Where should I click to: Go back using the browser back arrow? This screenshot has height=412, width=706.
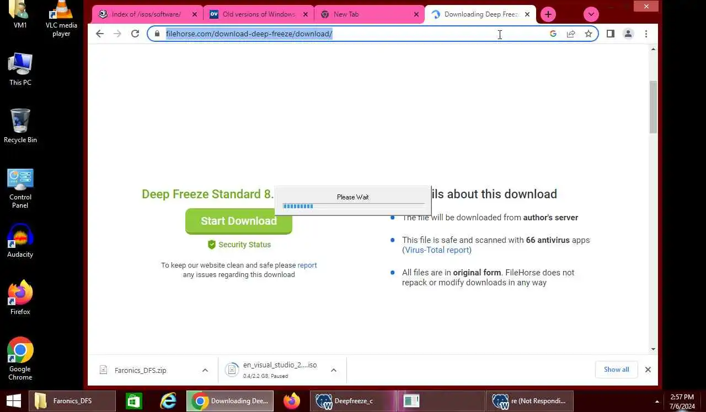click(99, 34)
